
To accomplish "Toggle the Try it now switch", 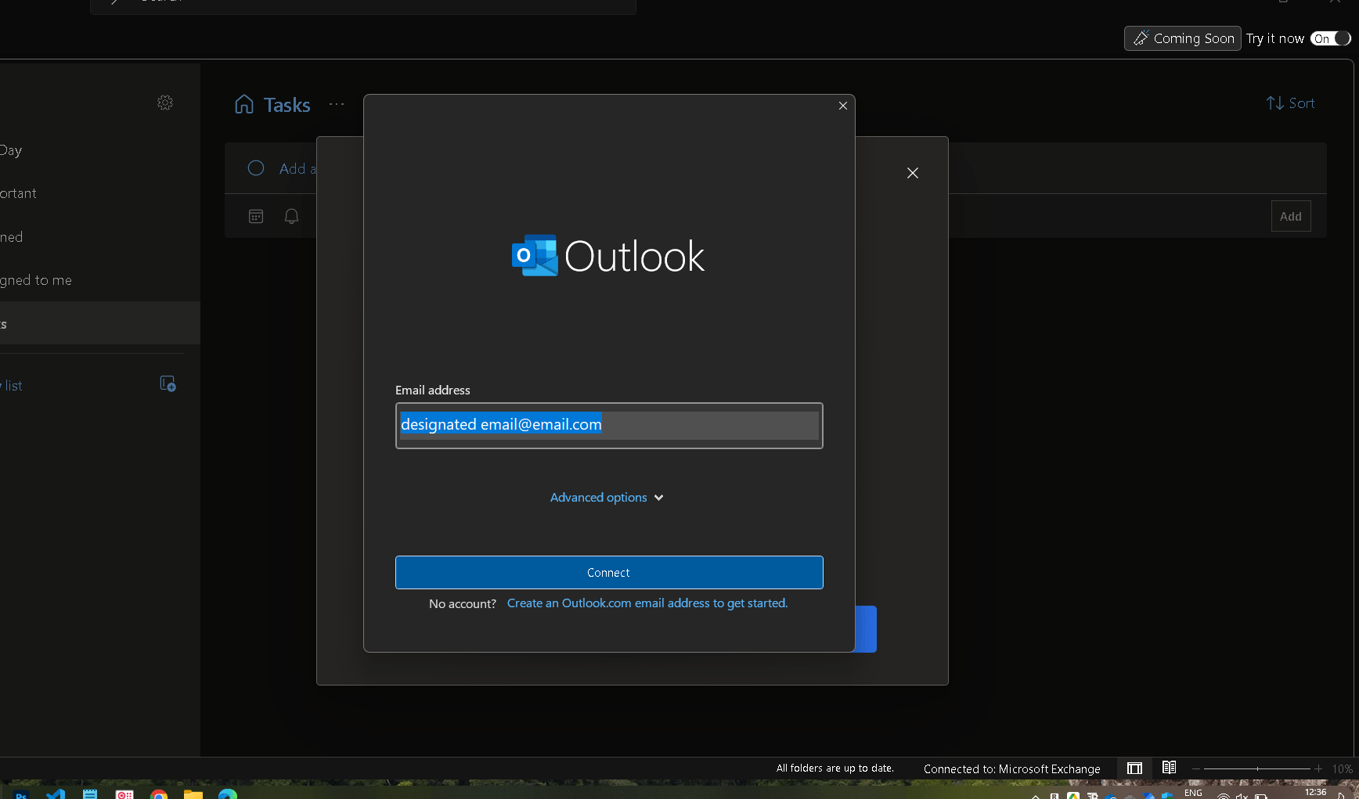I will 1331,38.
